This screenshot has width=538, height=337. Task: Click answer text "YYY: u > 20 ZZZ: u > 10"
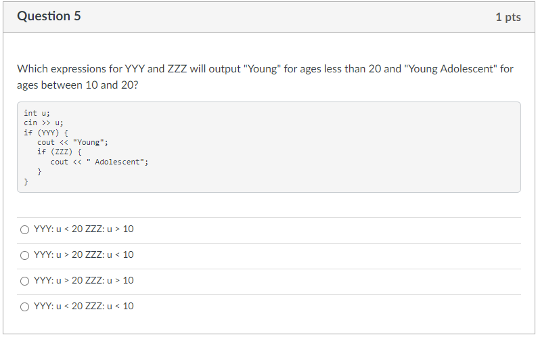[x=84, y=281]
